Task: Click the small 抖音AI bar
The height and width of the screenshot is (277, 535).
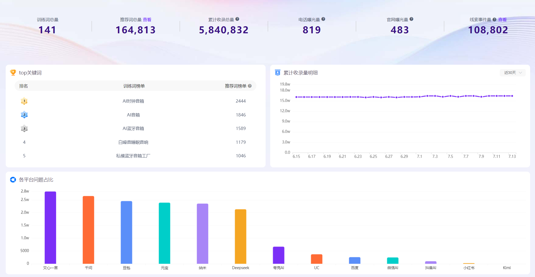Action: pyautogui.click(x=431, y=262)
